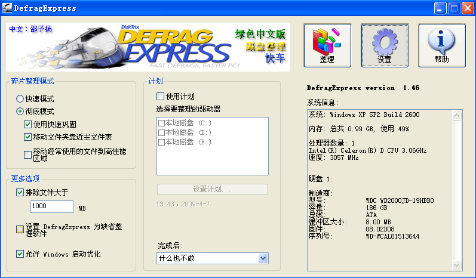Click the 系统: Windows XP SP2 Build 2600 line
This screenshot has width=476, height=278.
[x=364, y=115]
